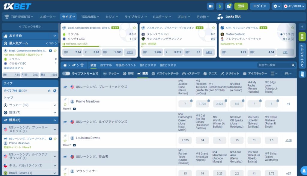Screen dimensions: 307x176
Task: Collapse the sidebar with ブロックを縮小
Action: tap(30, 27)
